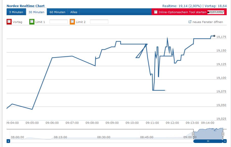Screen dimensions: 231x147
Task: Click the Vortag: 18,64 value text
Action: click(216, 6)
